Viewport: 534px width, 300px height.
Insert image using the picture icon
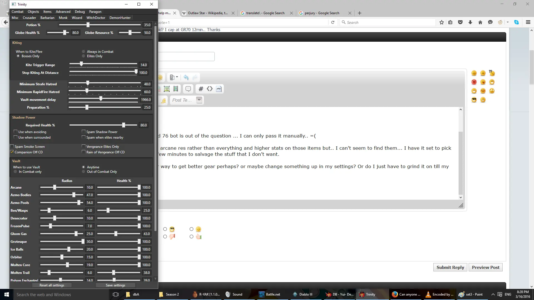click(x=167, y=89)
